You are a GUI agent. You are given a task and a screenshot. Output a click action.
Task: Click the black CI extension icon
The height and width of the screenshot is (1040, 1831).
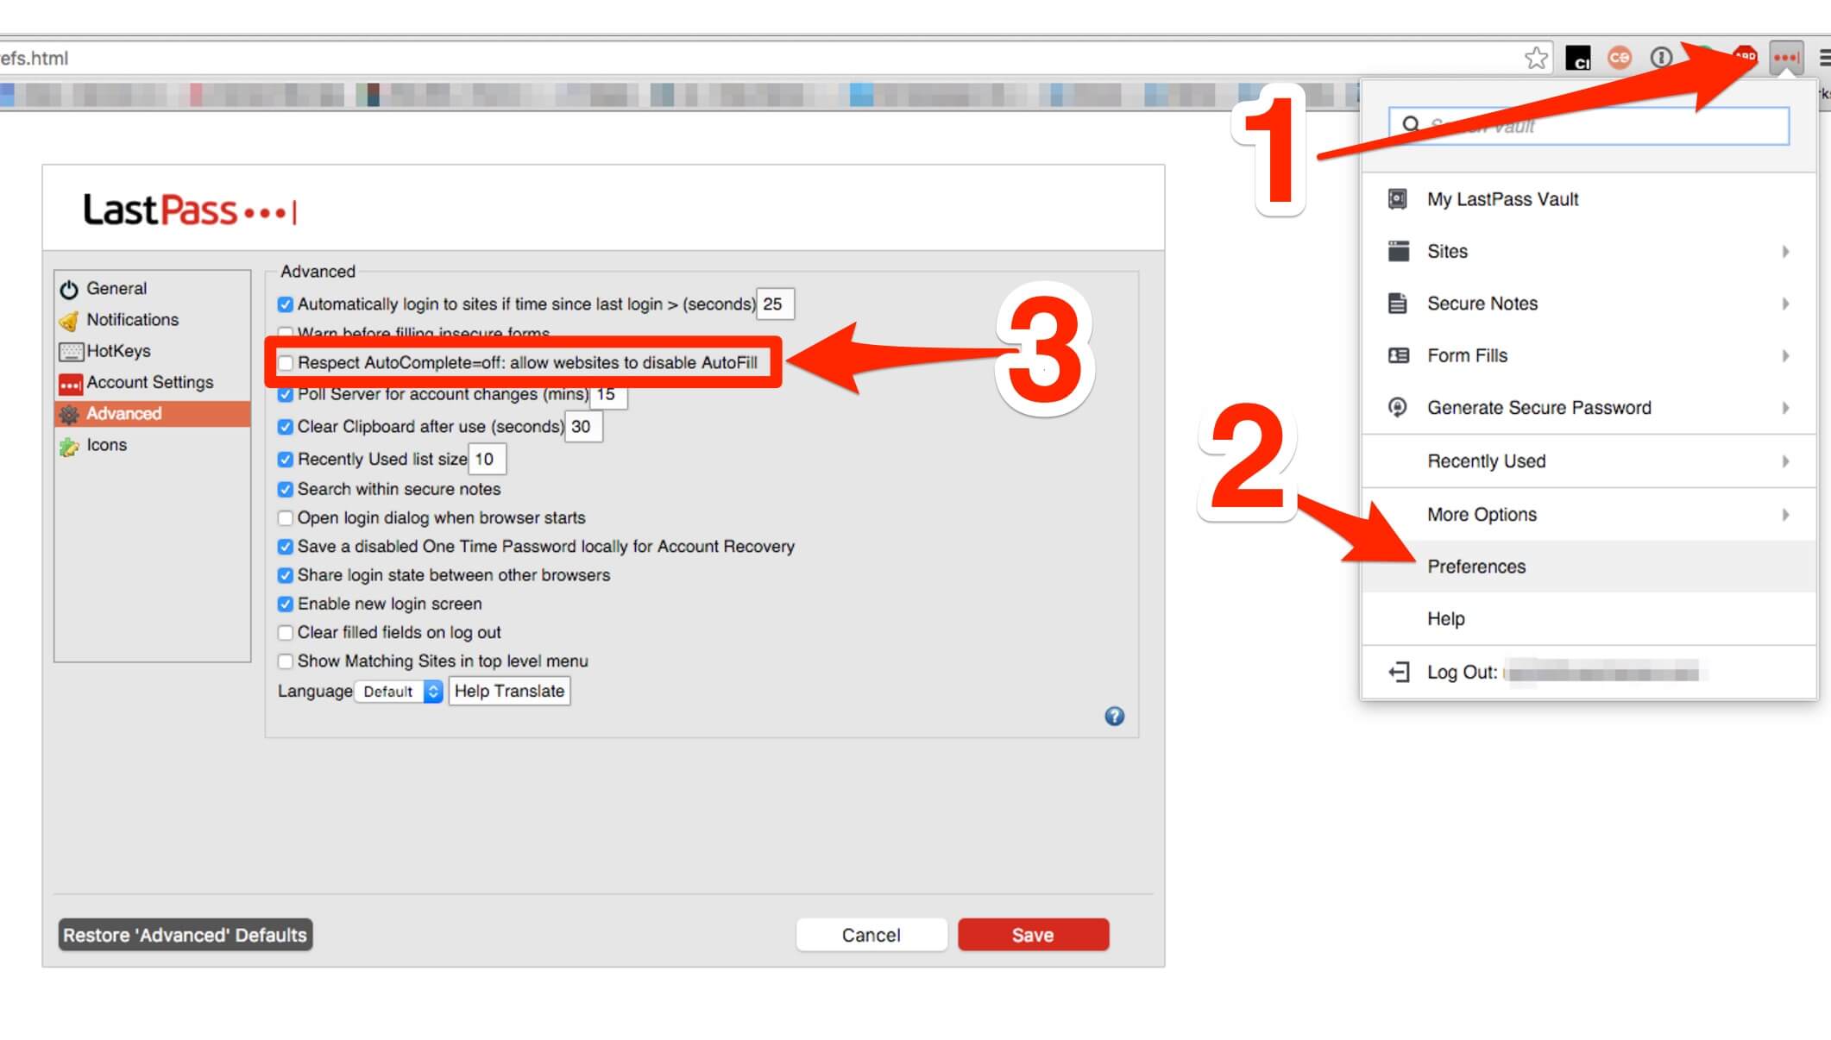(x=1577, y=58)
